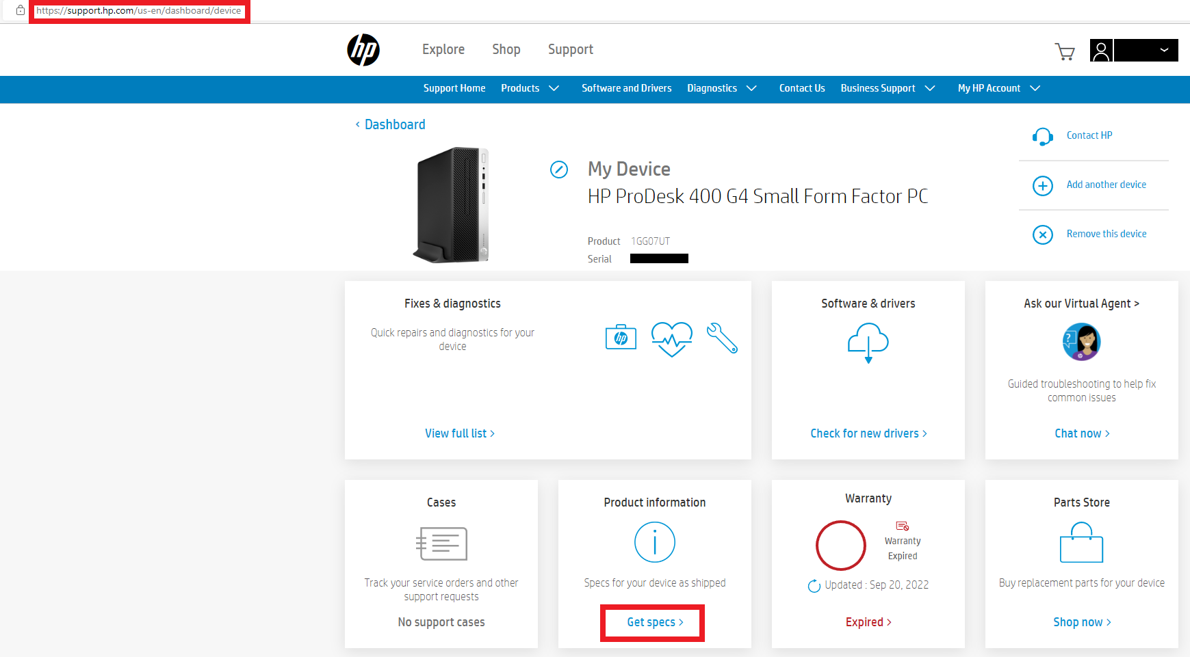Click the HP logo
The image size is (1190, 657).
(x=363, y=50)
